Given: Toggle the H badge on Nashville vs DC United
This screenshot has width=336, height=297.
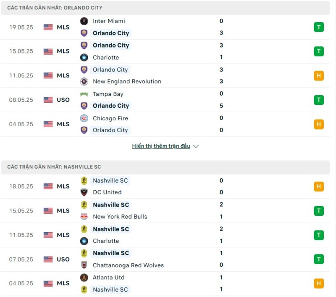Looking at the screenshot, I should (319, 186).
